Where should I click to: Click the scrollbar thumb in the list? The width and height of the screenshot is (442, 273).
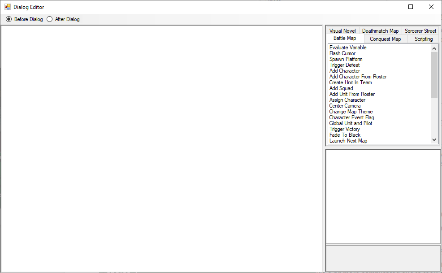tap(434, 75)
